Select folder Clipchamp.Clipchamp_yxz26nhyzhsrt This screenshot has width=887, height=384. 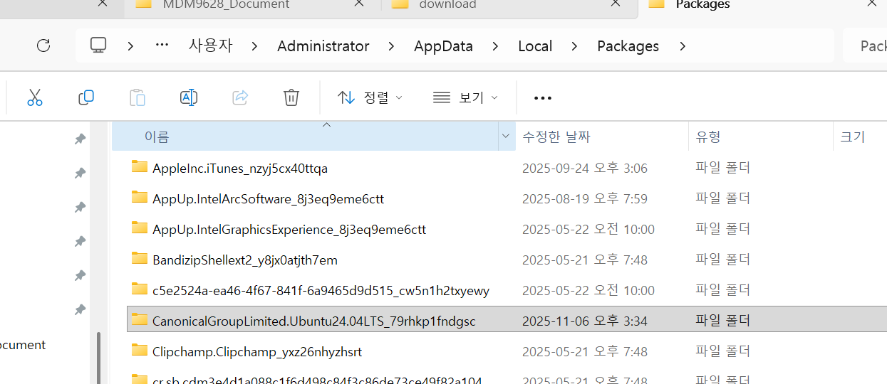point(257,352)
